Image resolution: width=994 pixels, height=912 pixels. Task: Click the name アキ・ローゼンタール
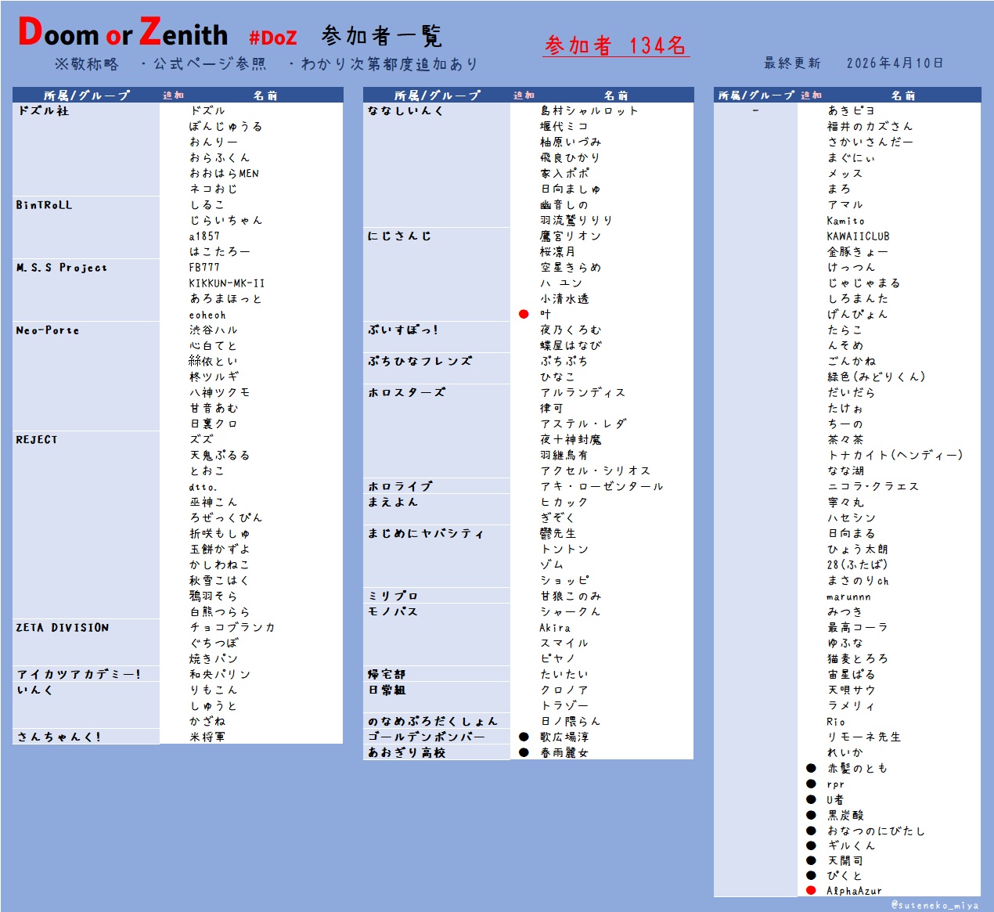point(602,486)
